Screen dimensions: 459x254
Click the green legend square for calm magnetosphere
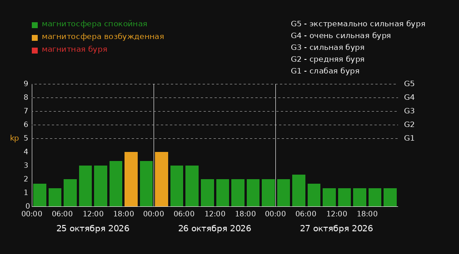(35, 25)
